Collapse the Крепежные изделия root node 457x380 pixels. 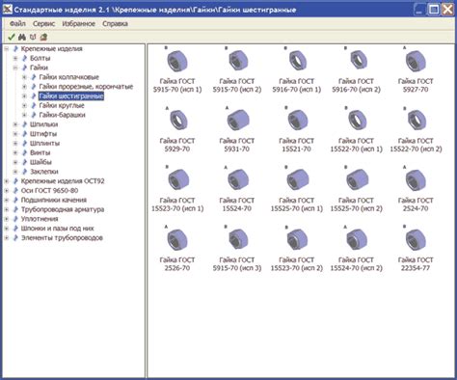click(x=6, y=49)
